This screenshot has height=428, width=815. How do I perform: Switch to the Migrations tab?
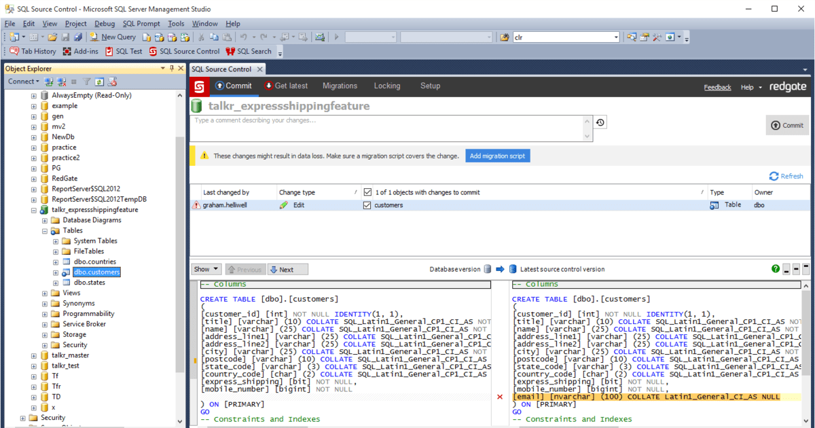point(340,86)
